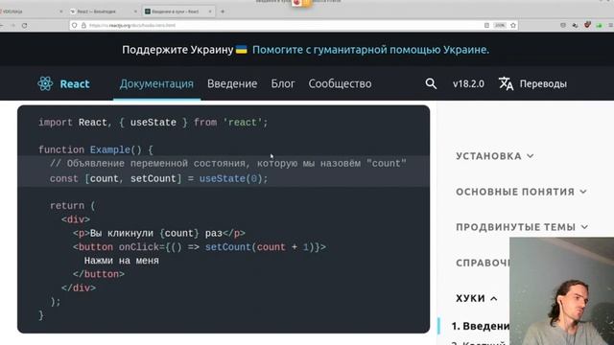Click the 150% zoom level indicator
This screenshot has height=345, width=614.
(x=500, y=26)
